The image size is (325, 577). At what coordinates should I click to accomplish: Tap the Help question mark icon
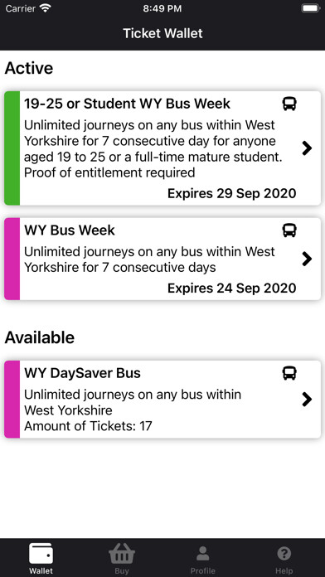point(284,554)
